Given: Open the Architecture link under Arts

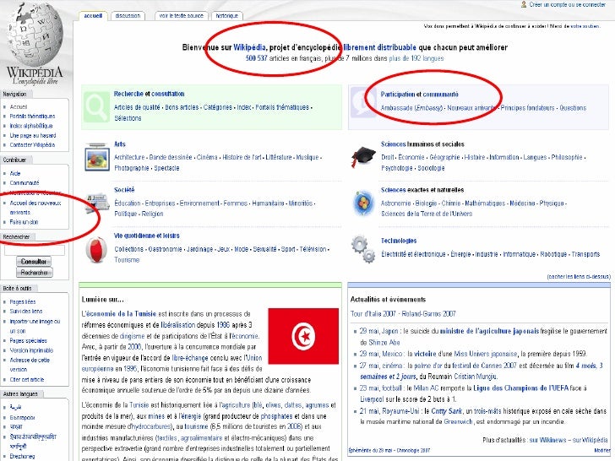Looking at the screenshot, I should (x=129, y=157).
